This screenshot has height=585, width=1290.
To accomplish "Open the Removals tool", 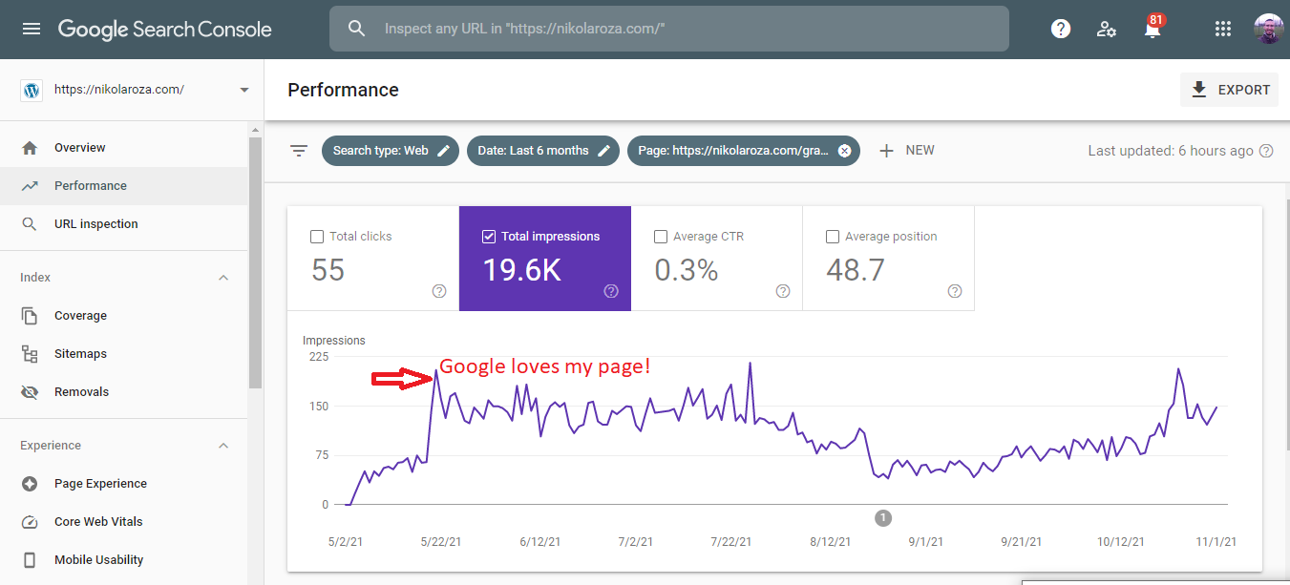I will tap(124, 392).
